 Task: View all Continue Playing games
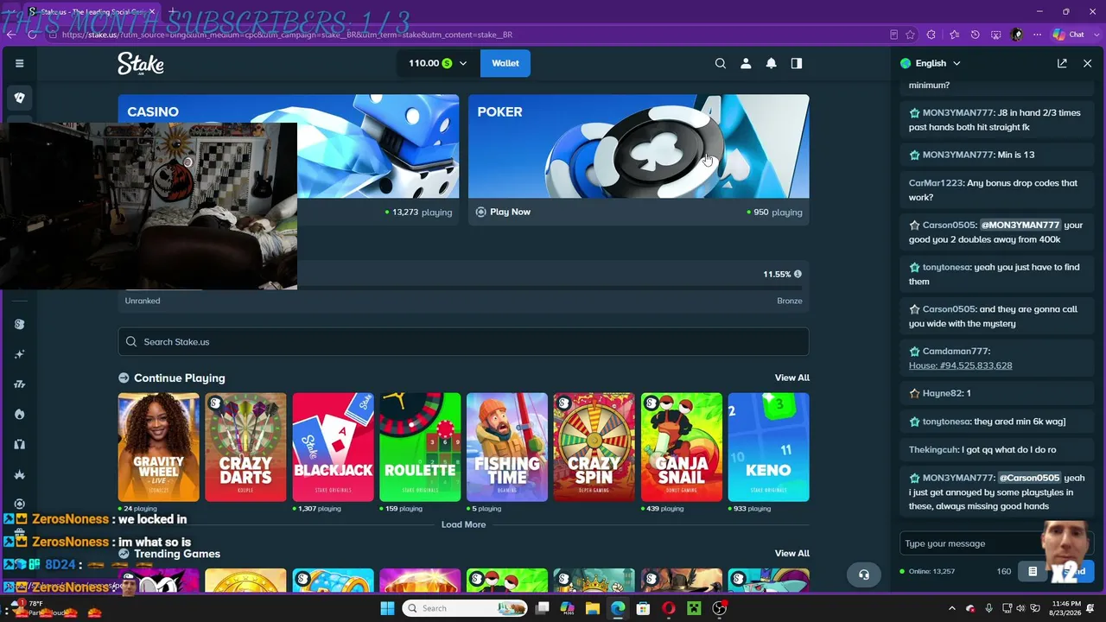(791, 378)
